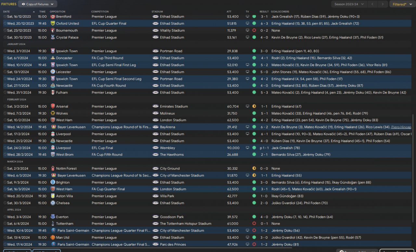This screenshot has width=416, height=252.
Task: Select the Bournemouth club badge
Action: 53,31
